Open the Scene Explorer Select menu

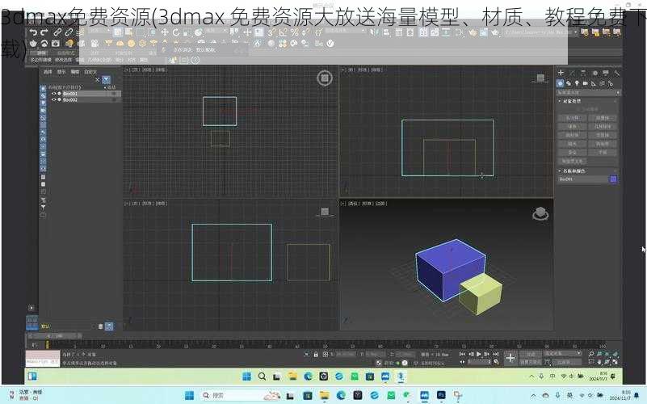(x=48, y=72)
